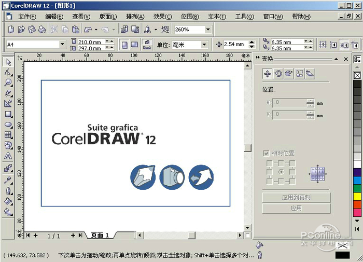Viewport: 363px width, 262px height.
Task: Check the top-left anchor box
Action: pyautogui.click(x=270, y=163)
